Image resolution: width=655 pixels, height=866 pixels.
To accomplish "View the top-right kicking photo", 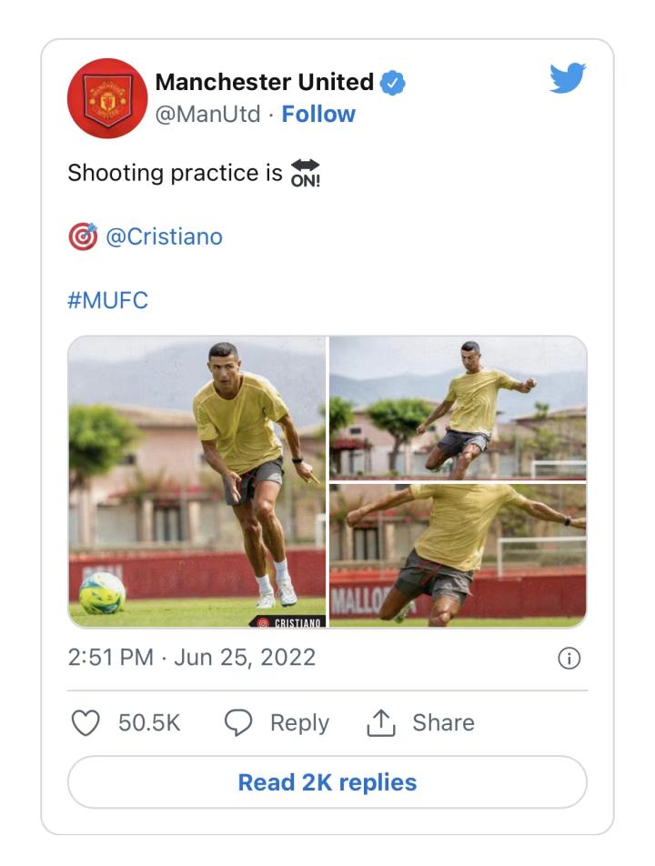I will coord(458,408).
